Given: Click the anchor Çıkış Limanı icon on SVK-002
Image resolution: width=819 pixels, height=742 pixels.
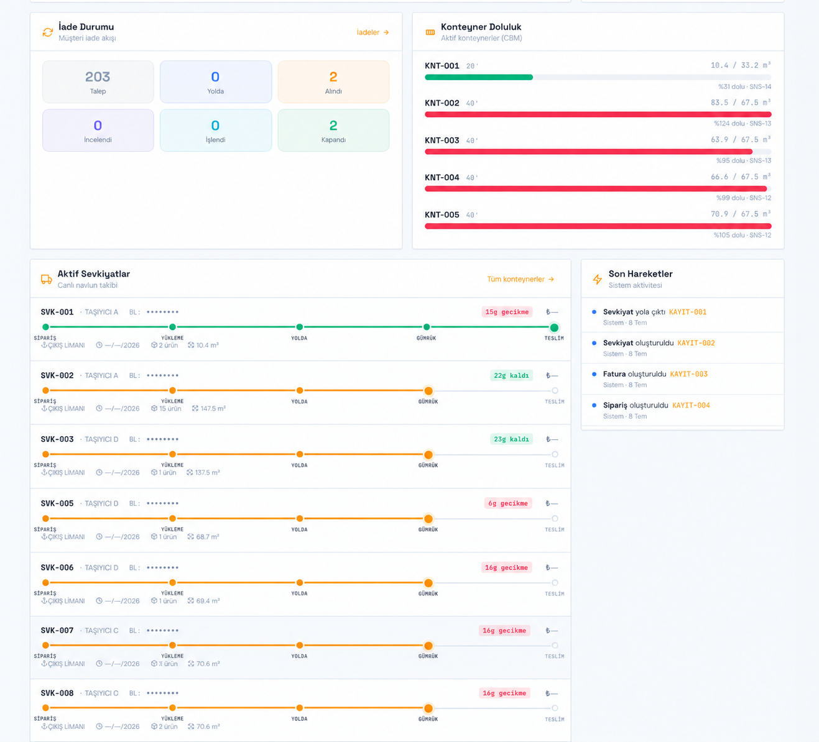Looking at the screenshot, I should tap(44, 408).
